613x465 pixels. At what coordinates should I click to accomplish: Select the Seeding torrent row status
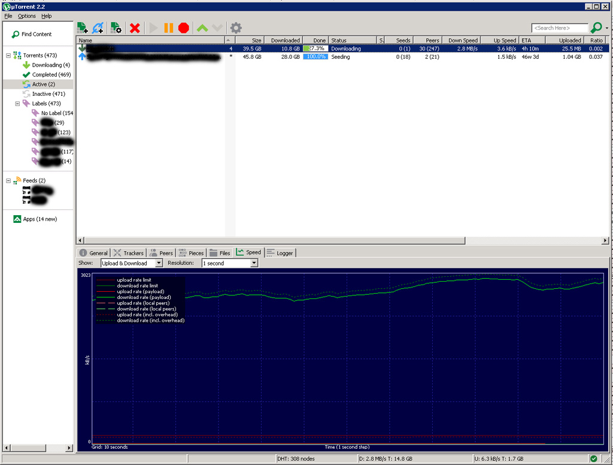(341, 57)
